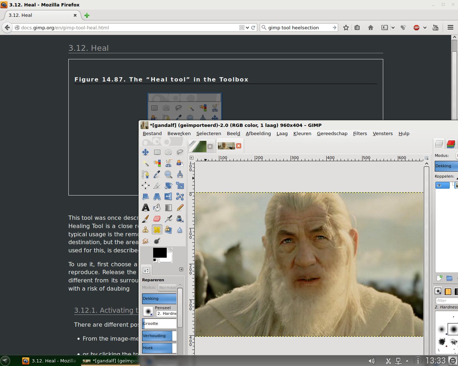Screen dimensions: 458x366
Task: Select the Paths tool
Action: [146, 174]
